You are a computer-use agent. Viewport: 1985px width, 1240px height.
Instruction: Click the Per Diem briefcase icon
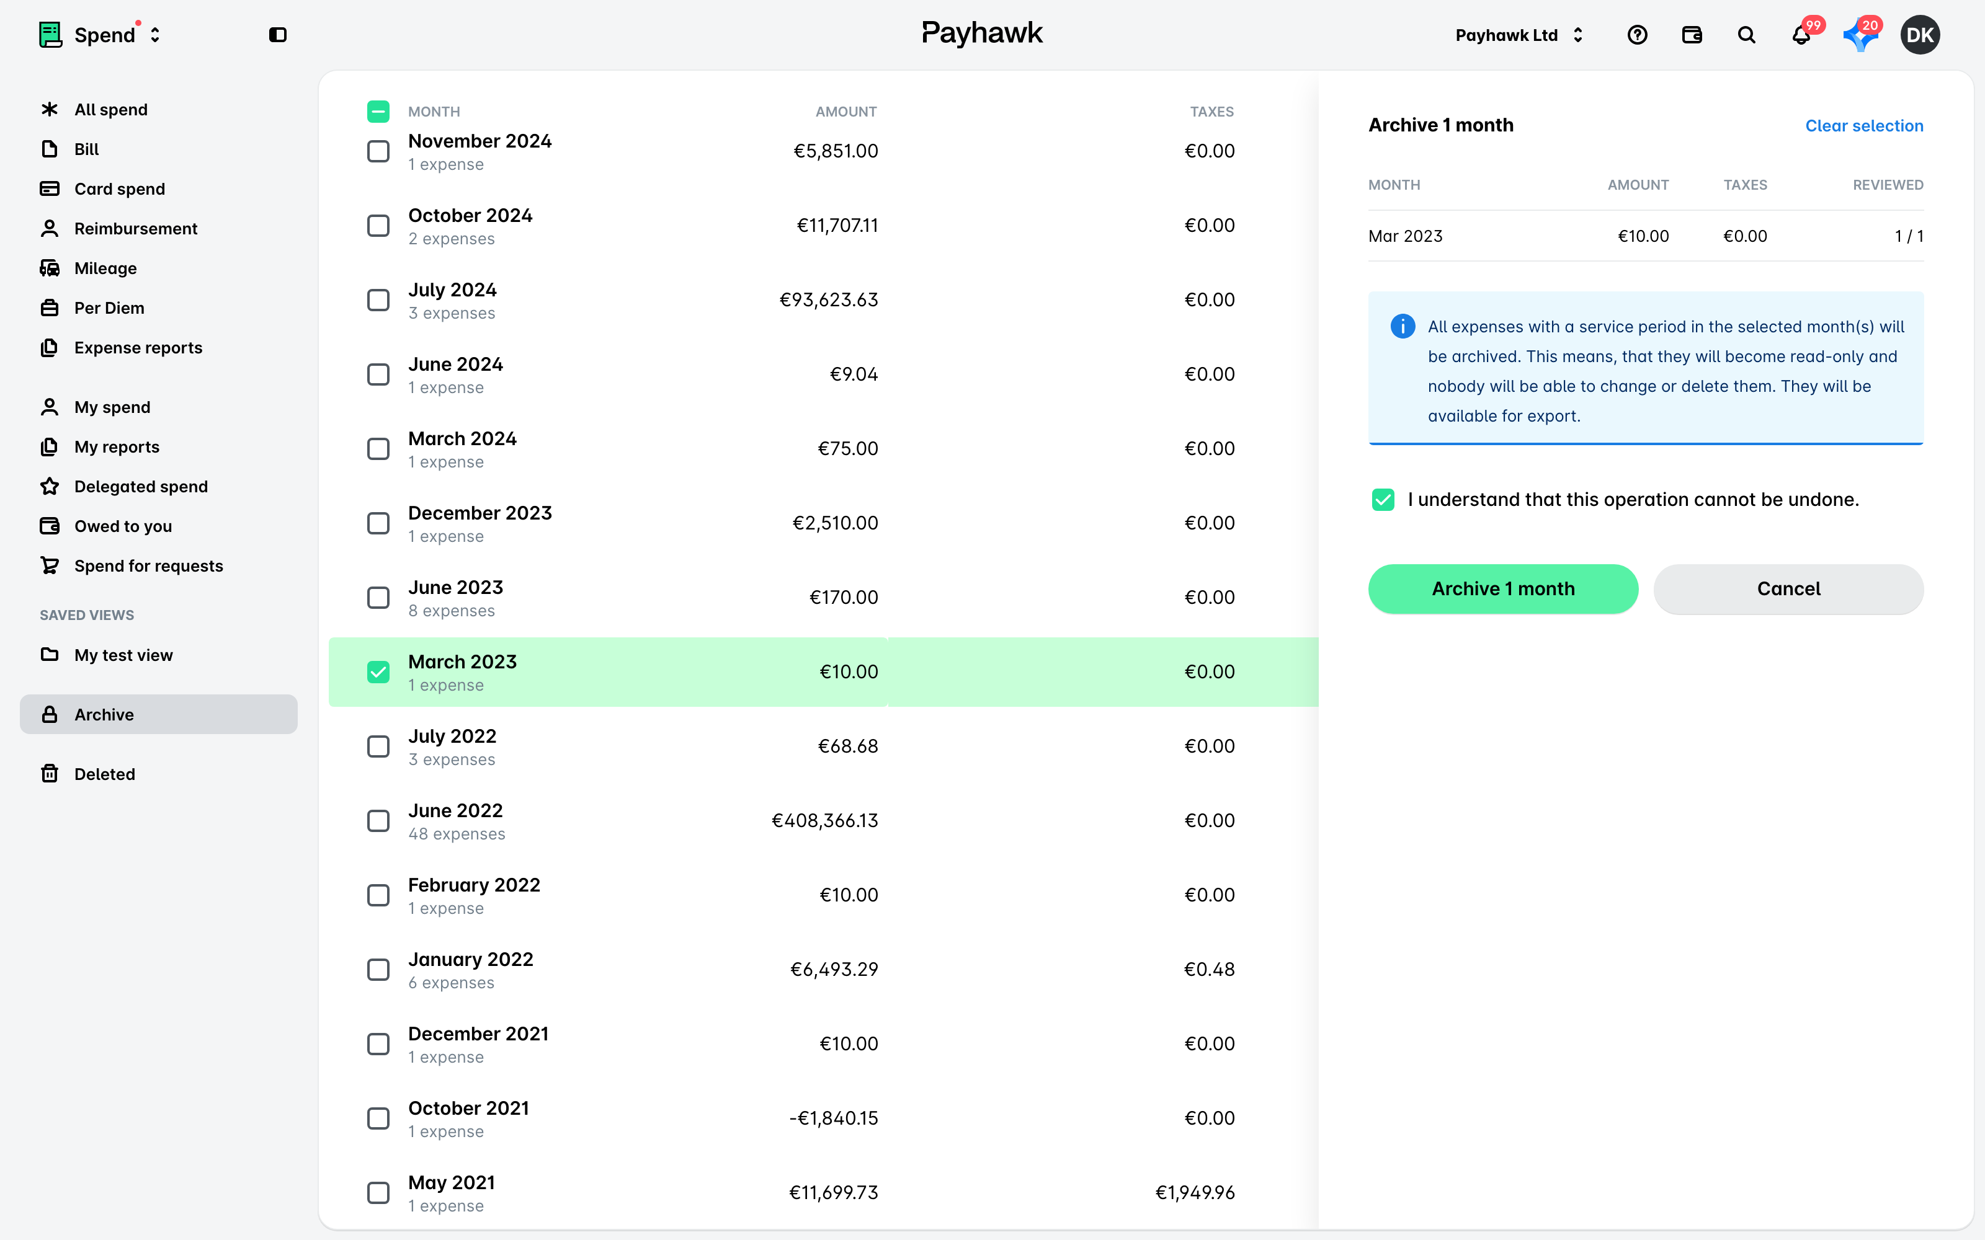[49, 308]
